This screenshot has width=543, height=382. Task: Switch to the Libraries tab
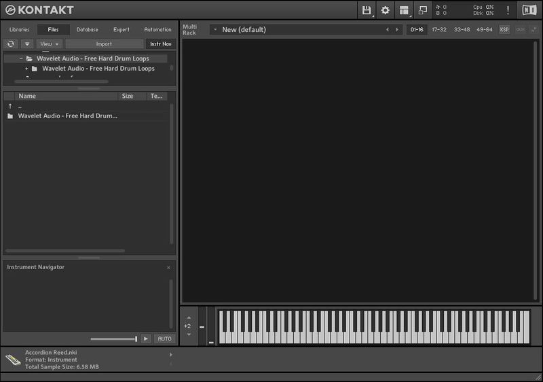click(x=20, y=30)
